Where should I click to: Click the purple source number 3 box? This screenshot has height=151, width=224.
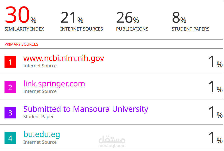click(x=10, y=113)
